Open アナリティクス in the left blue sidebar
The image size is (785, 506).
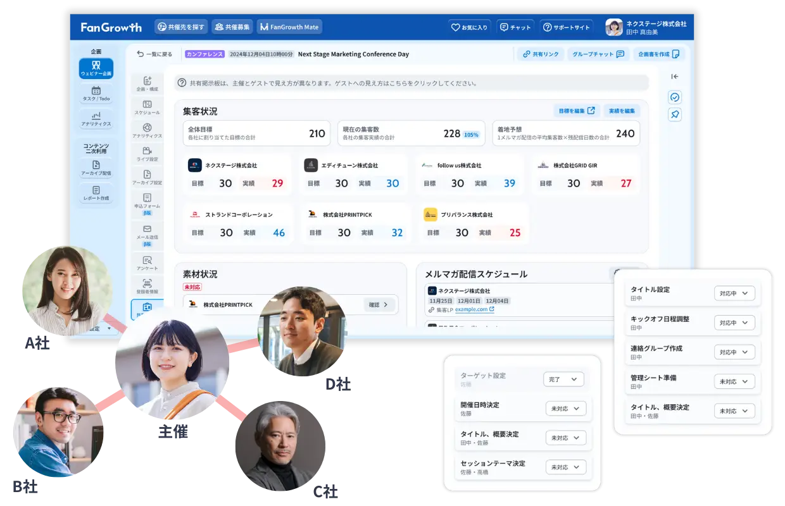pos(96,119)
